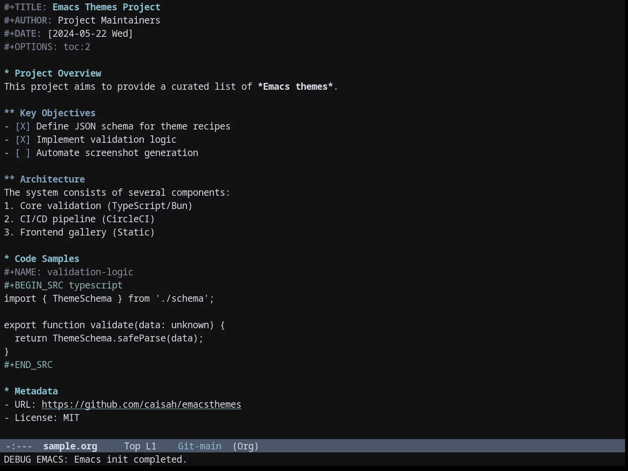
Task: Collapse the Code Samples heading
Action: (x=42, y=259)
